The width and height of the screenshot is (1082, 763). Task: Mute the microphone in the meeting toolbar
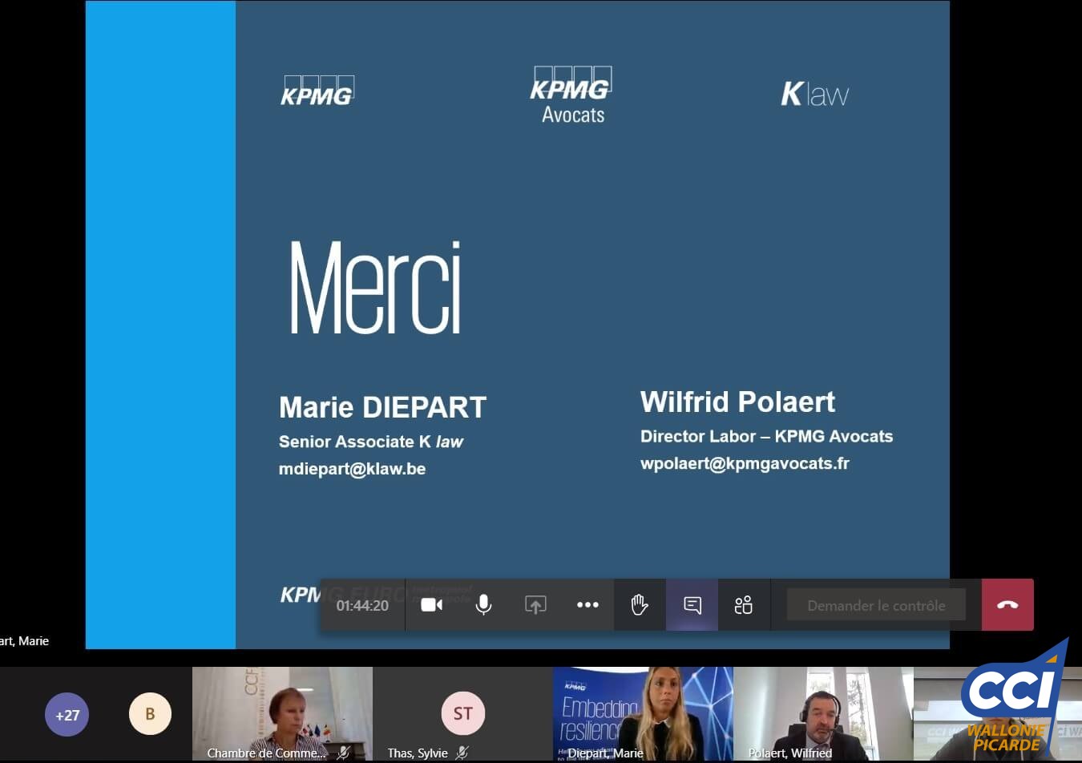pos(483,605)
